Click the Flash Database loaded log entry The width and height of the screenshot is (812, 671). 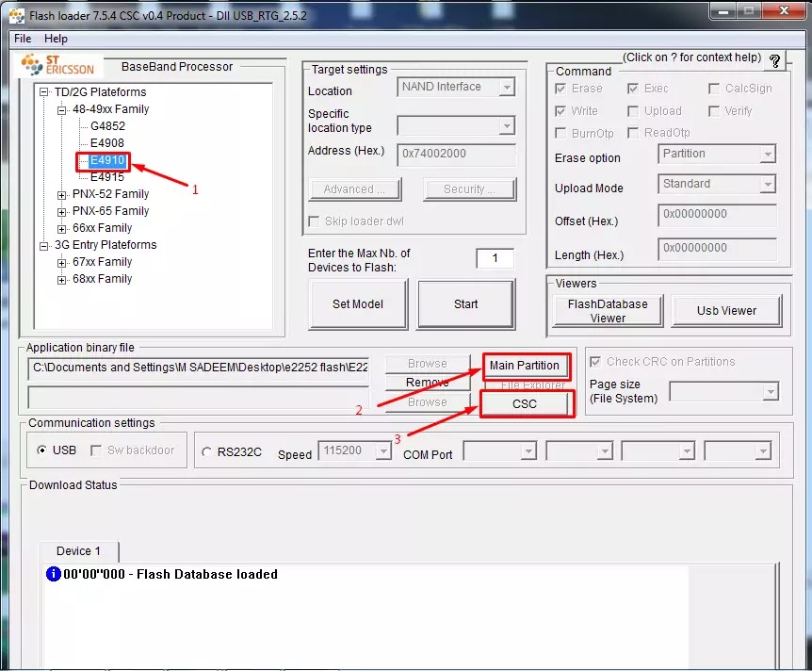[x=171, y=574]
